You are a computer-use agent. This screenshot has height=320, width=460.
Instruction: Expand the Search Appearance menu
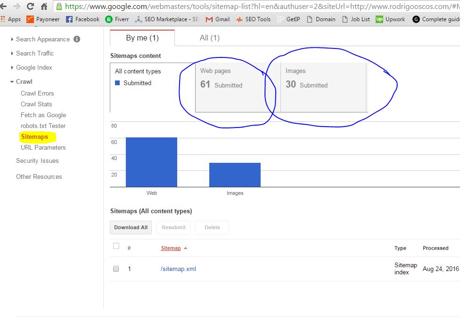(x=43, y=39)
